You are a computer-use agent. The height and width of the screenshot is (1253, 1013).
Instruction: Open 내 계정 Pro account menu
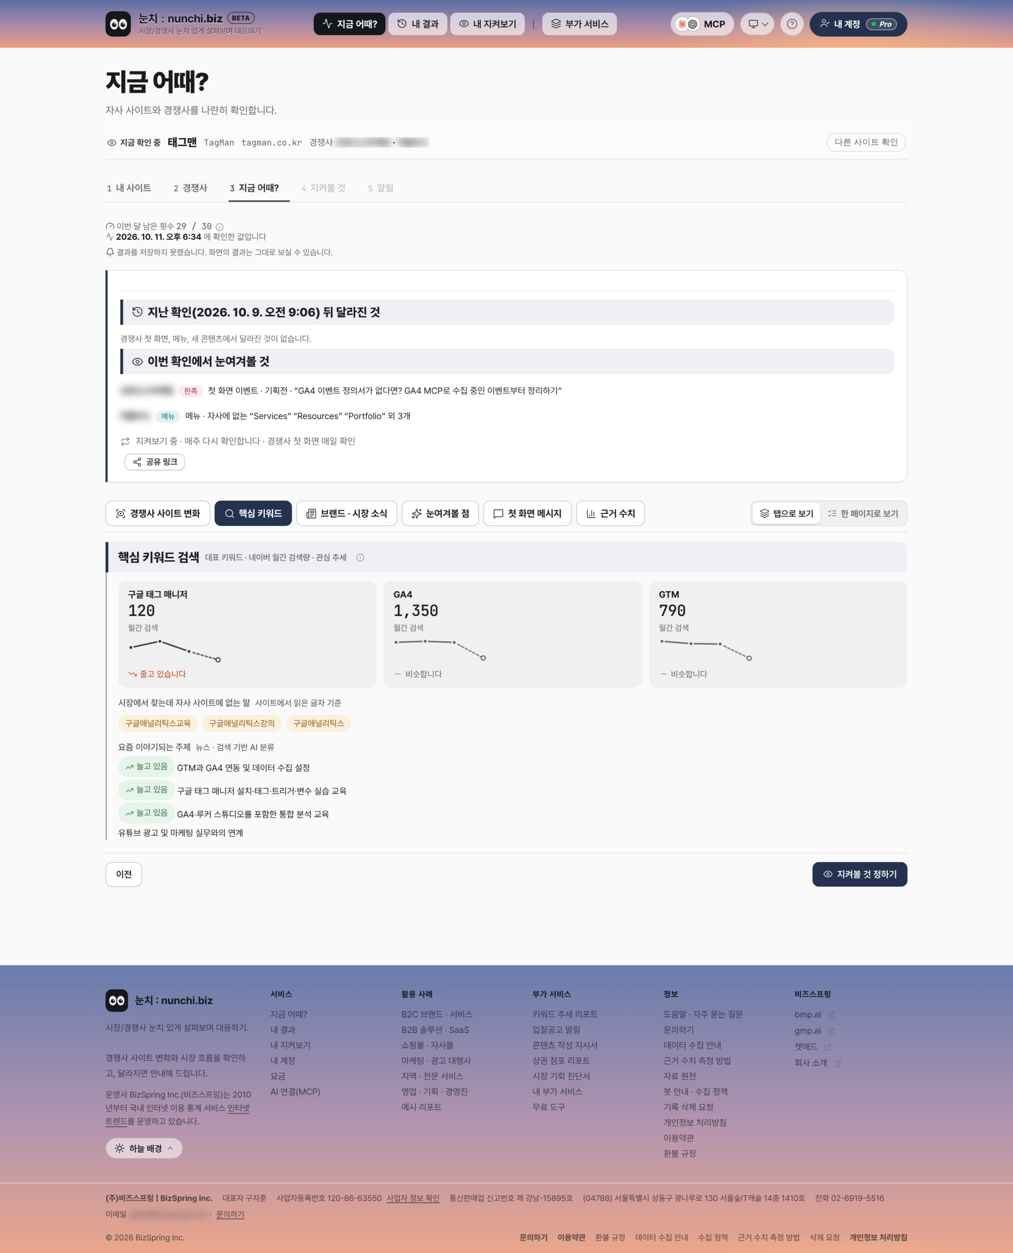pyautogui.click(x=858, y=24)
